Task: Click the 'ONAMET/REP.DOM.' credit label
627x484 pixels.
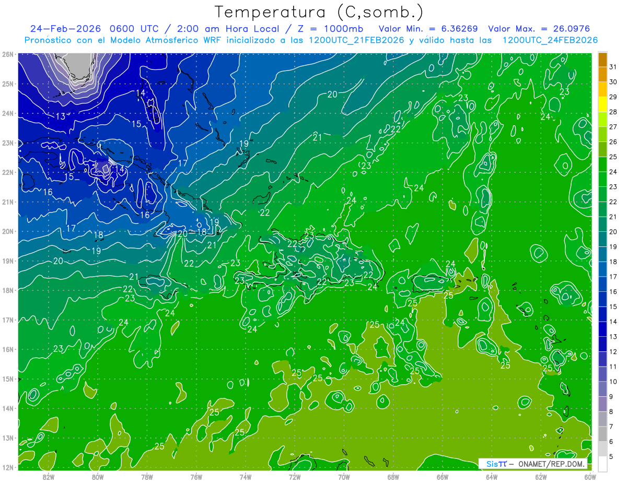Action: (x=551, y=464)
